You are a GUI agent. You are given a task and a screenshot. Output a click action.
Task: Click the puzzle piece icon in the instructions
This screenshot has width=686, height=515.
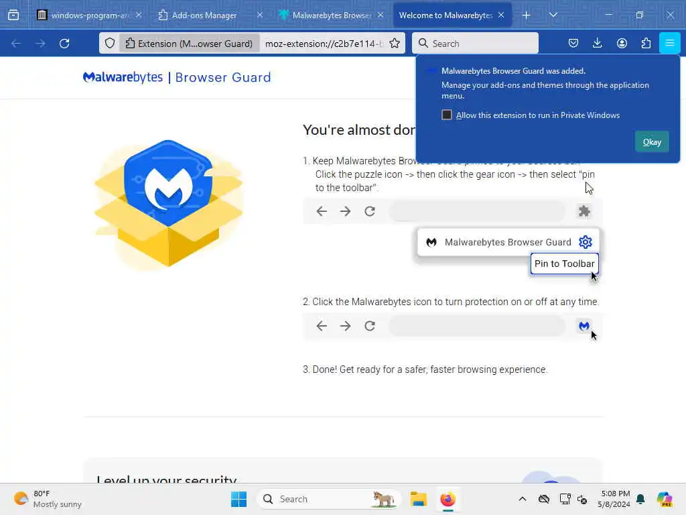[x=584, y=211]
